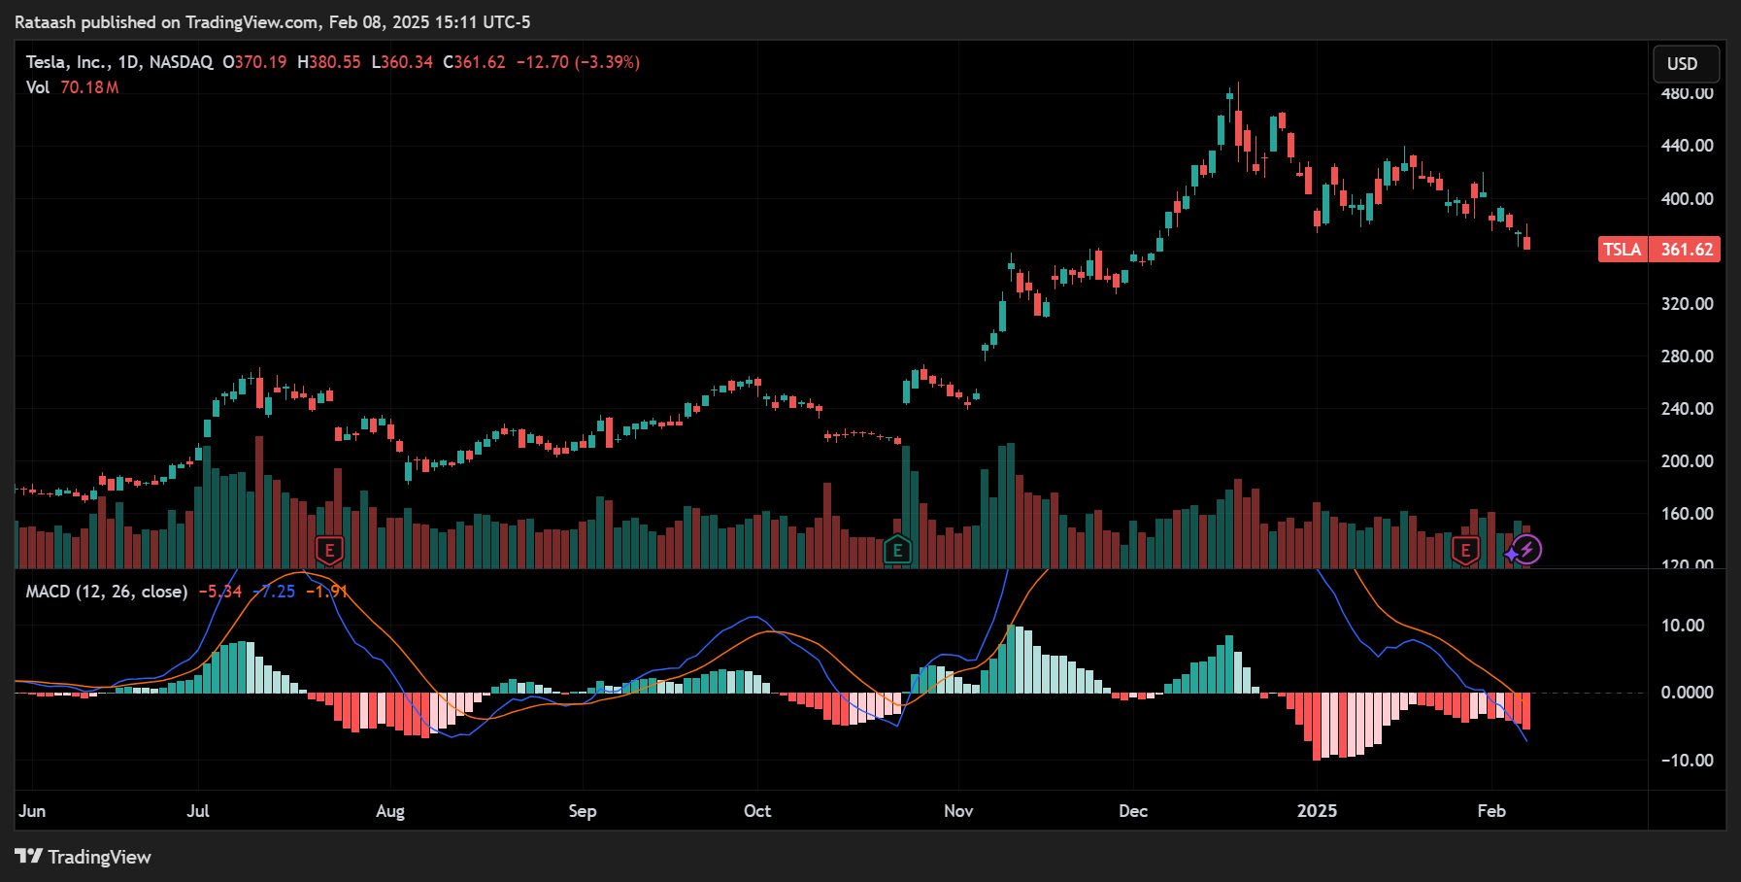The width and height of the screenshot is (1741, 882).
Task: Click the 2025 label on time axis
Action: point(1318,811)
